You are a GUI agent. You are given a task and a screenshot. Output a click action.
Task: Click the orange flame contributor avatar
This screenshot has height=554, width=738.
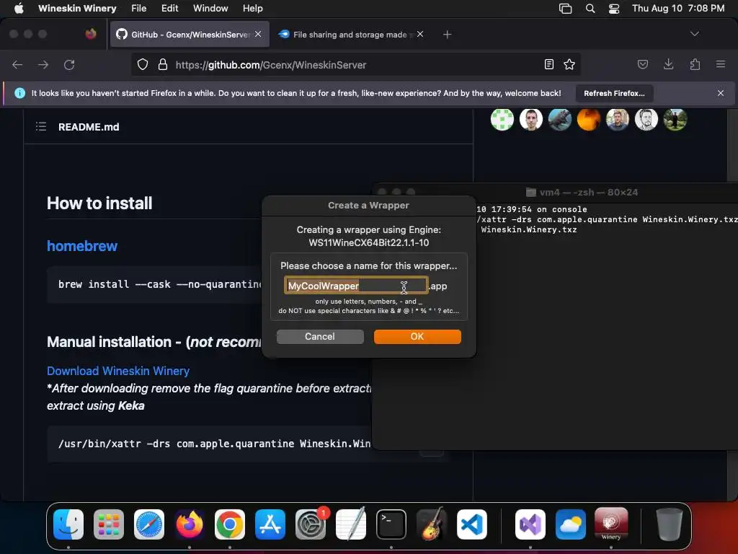(x=588, y=119)
